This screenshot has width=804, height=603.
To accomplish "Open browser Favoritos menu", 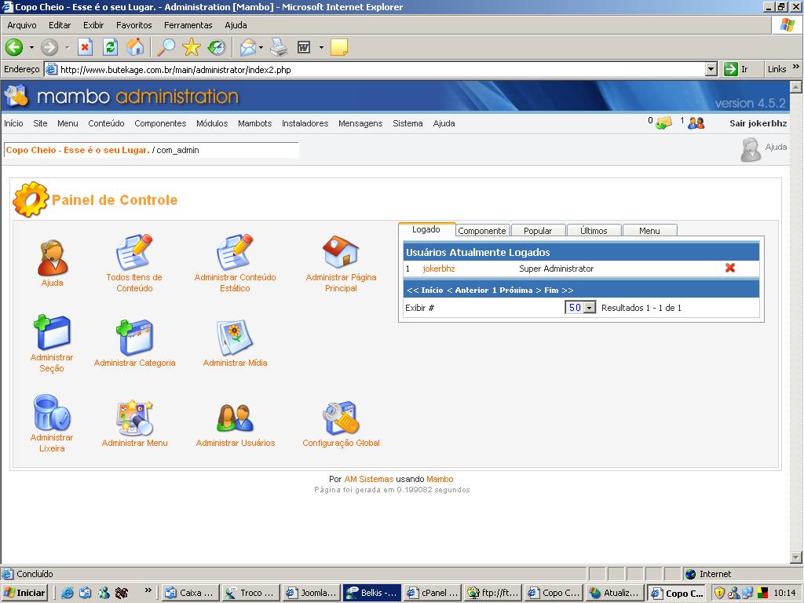I will click(x=133, y=25).
